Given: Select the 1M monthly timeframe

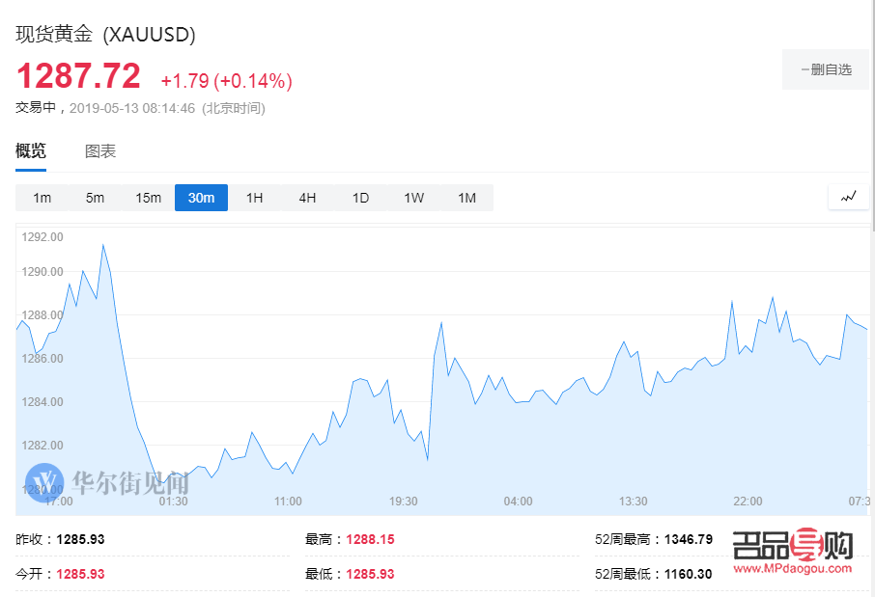Looking at the screenshot, I should click(466, 197).
